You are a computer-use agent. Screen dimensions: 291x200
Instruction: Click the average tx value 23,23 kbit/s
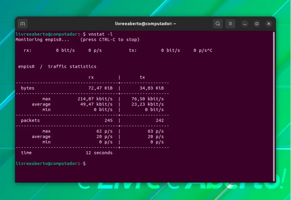[148, 104]
